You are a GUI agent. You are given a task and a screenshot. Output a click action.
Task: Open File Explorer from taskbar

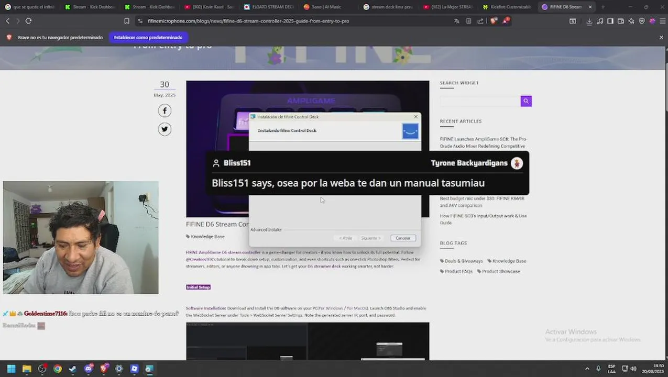tap(27, 369)
